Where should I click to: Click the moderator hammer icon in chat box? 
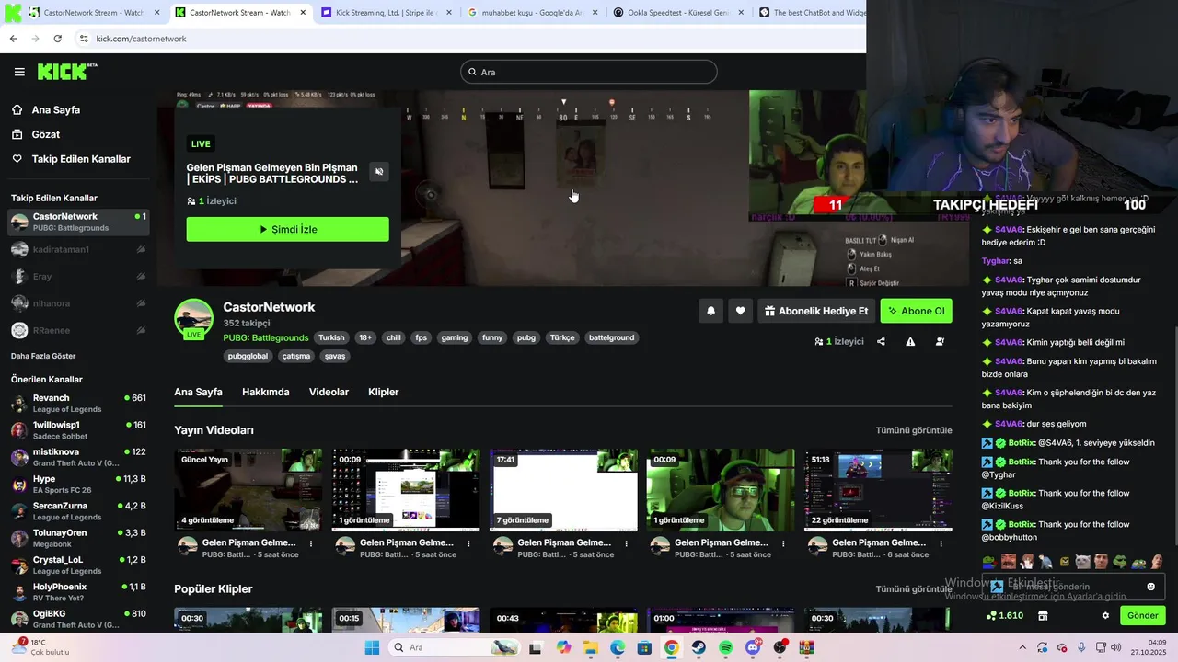[997, 587]
